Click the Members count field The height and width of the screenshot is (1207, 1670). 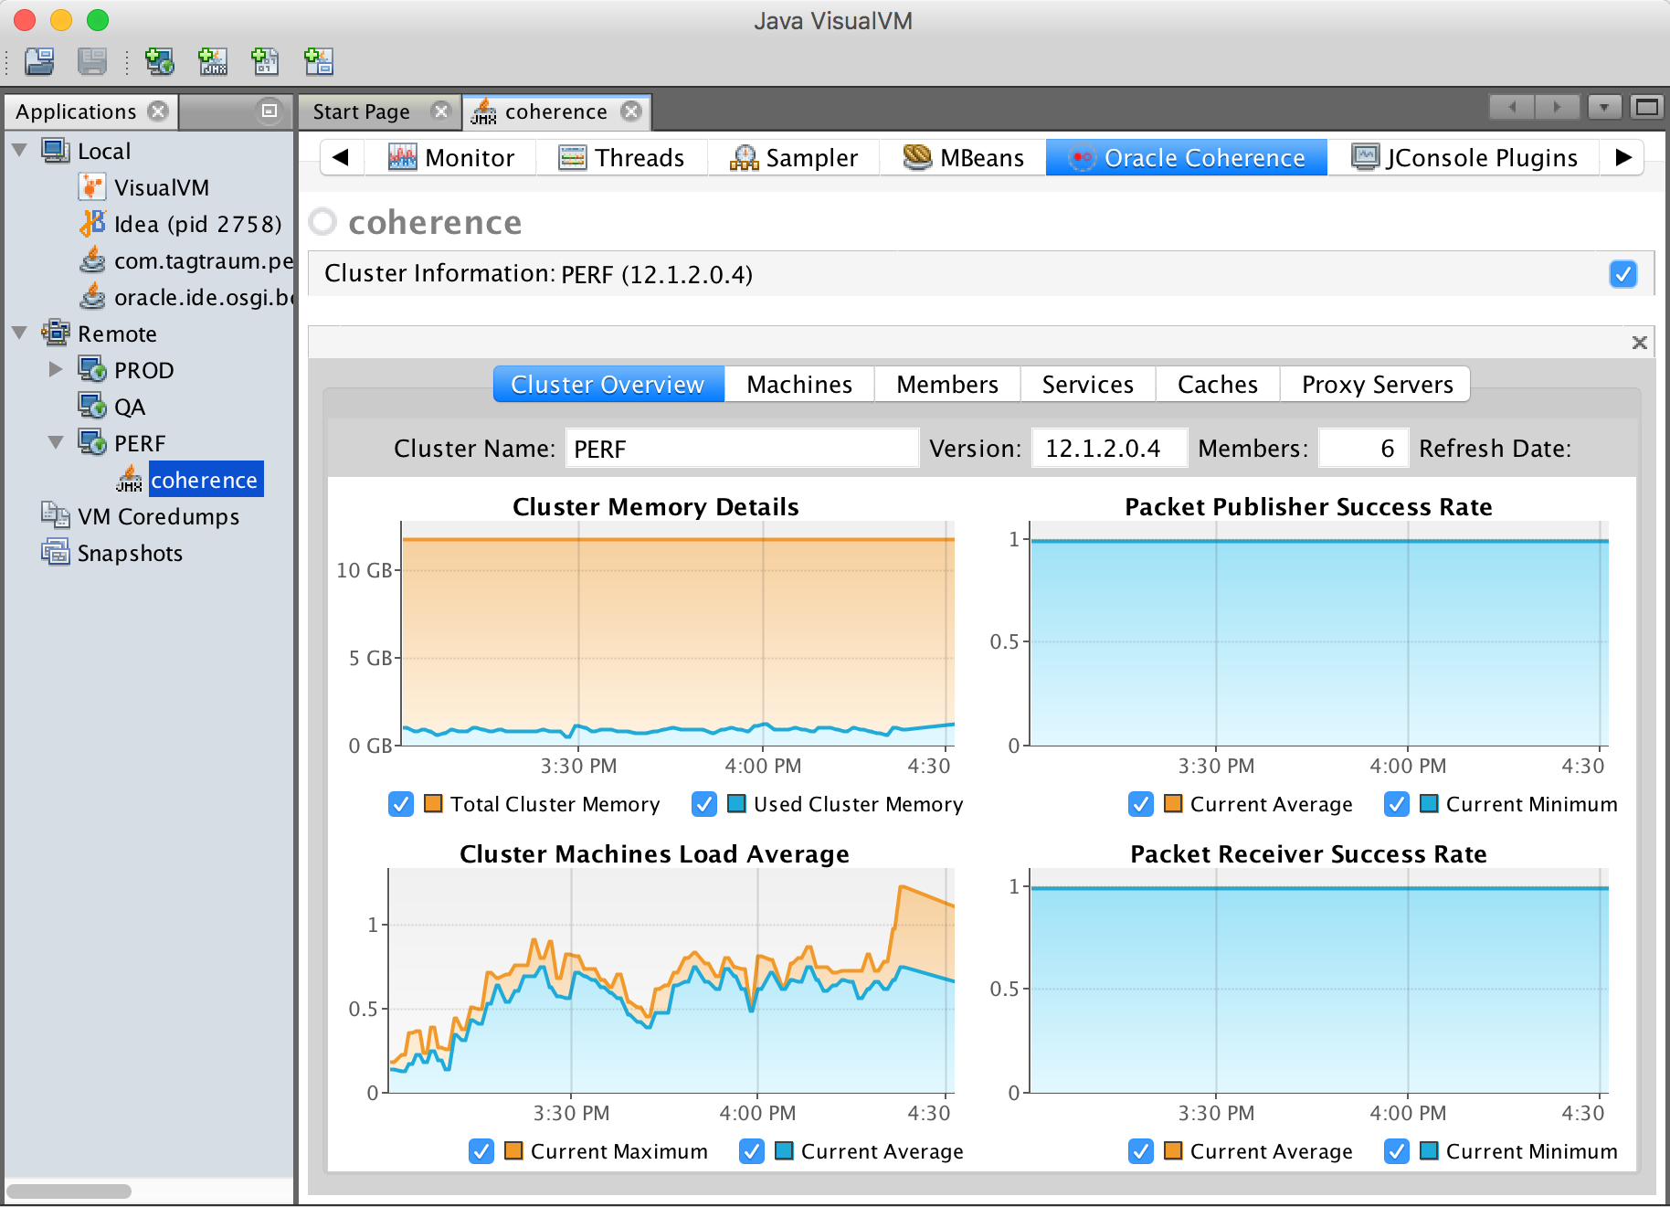point(1363,449)
